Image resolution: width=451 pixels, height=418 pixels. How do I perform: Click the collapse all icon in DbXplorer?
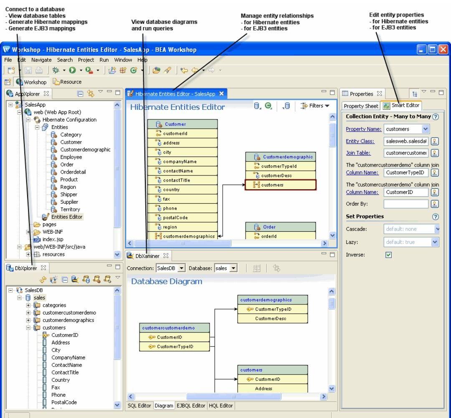pyautogui.click(x=65, y=279)
